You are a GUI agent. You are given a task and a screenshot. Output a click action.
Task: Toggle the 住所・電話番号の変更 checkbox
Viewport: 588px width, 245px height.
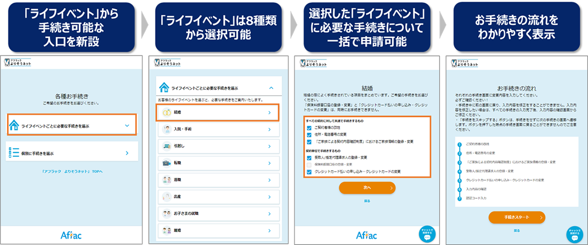pos(309,135)
